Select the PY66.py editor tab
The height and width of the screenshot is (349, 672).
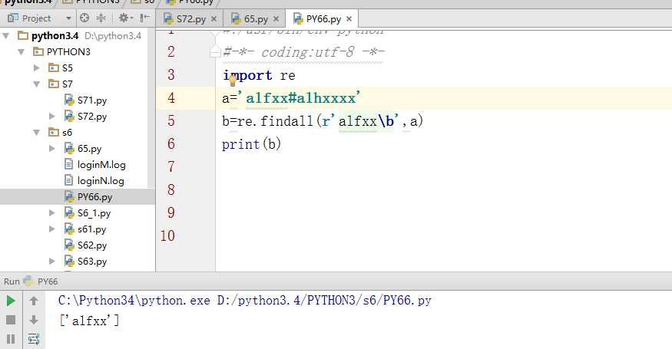coord(323,19)
